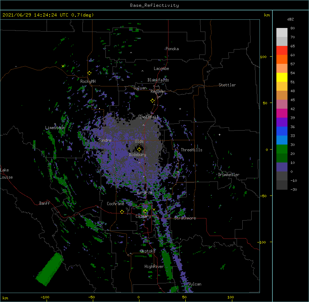
Task: Click the blue 33–36 dBZ legend swatch
Action: [x=282, y=131]
